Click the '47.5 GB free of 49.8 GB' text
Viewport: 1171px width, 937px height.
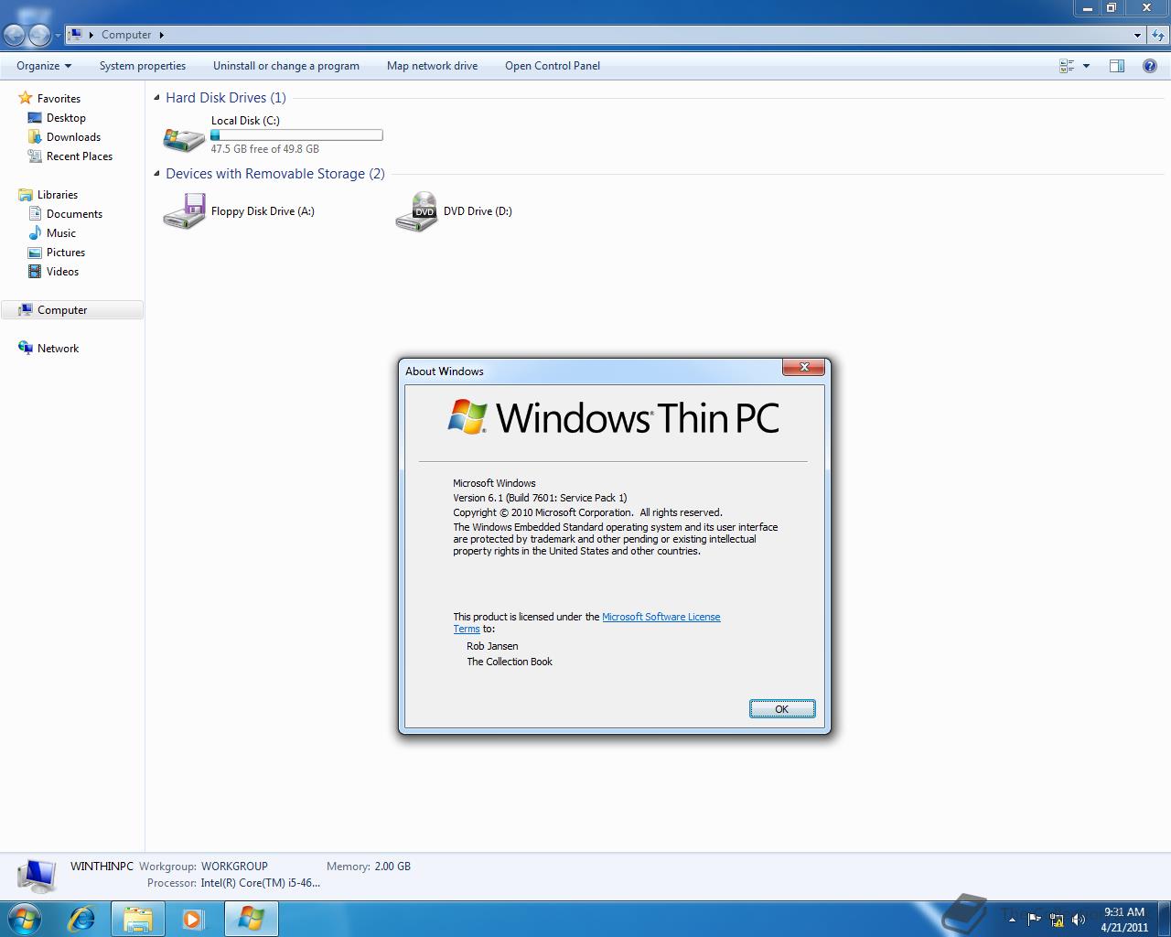tap(265, 149)
